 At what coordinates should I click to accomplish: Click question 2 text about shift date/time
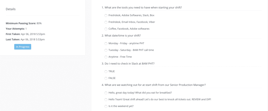(121, 36)
